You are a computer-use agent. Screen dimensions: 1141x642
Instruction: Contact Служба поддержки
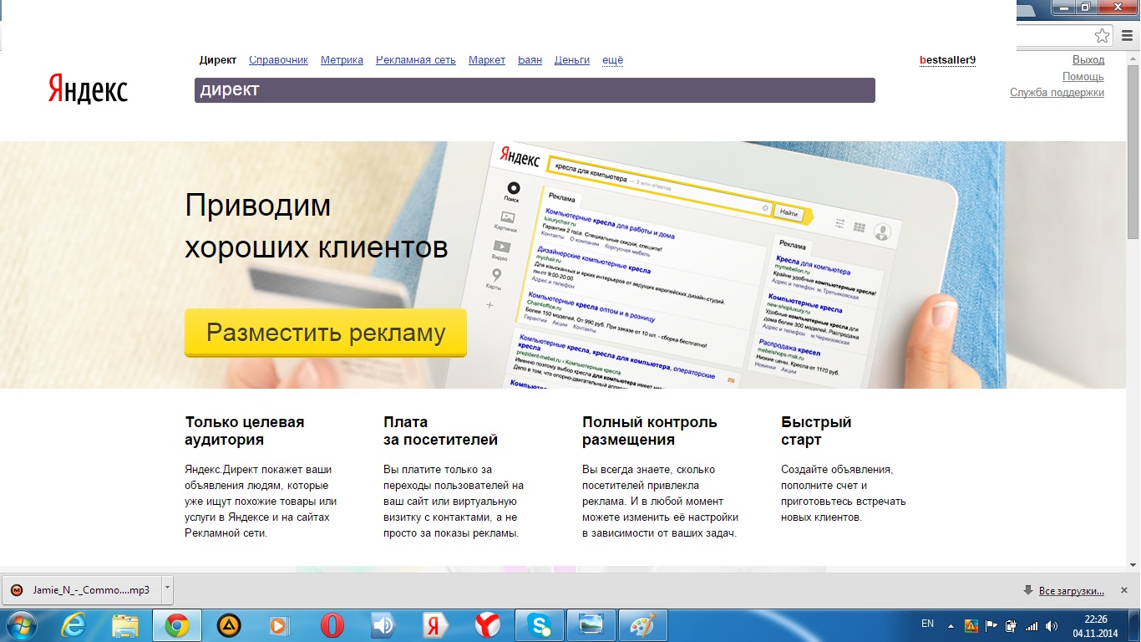pos(1057,93)
